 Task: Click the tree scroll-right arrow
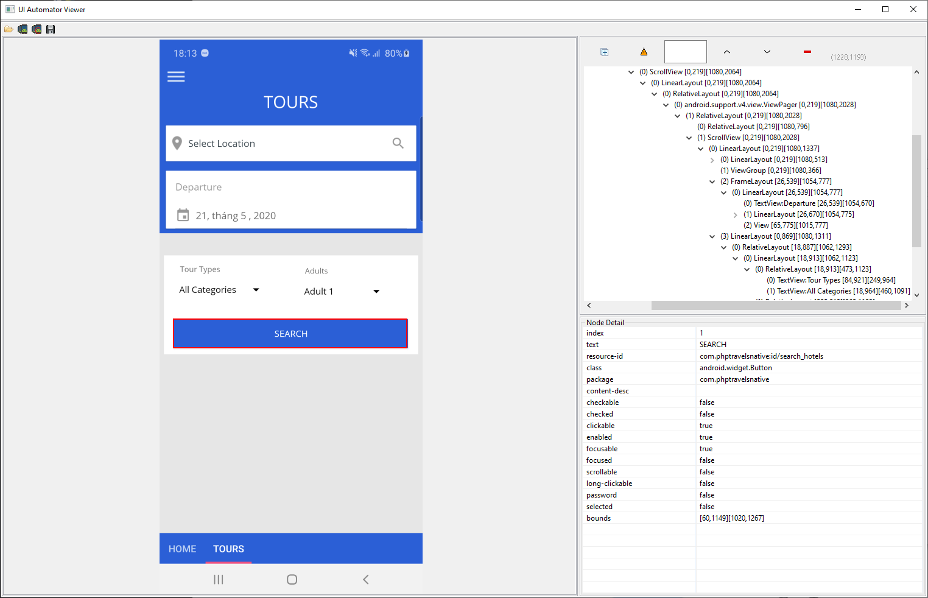pyautogui.click(x=907, y=305)
